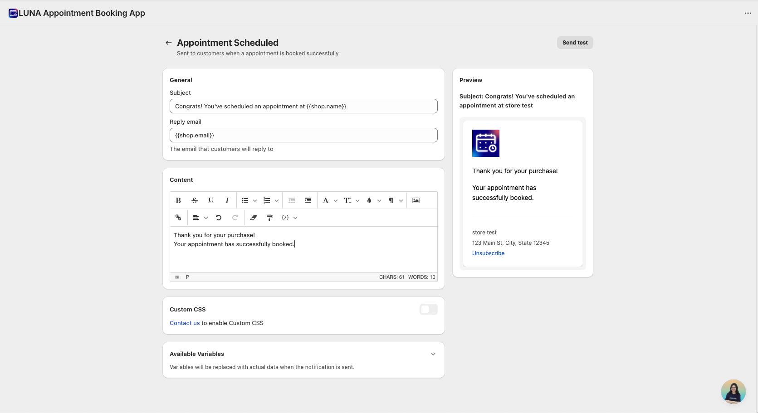Viewport: 758px width, 413px height.
Task: Open the text color droplet picker
Action: click(374, 200)
